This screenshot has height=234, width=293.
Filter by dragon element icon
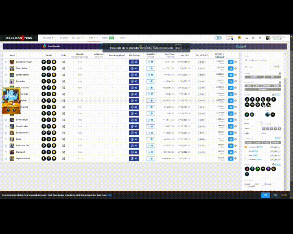[273, 169]
